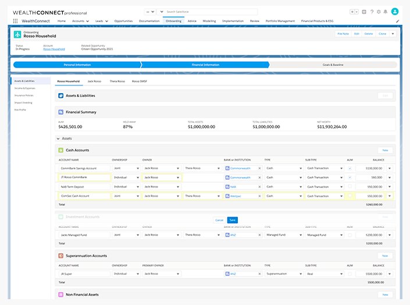The height and width of the screenshot is (305, 410).
Task: Toggle AUM checkbox for JR Super
Action: pyautogui.click(x=350, y=274)
